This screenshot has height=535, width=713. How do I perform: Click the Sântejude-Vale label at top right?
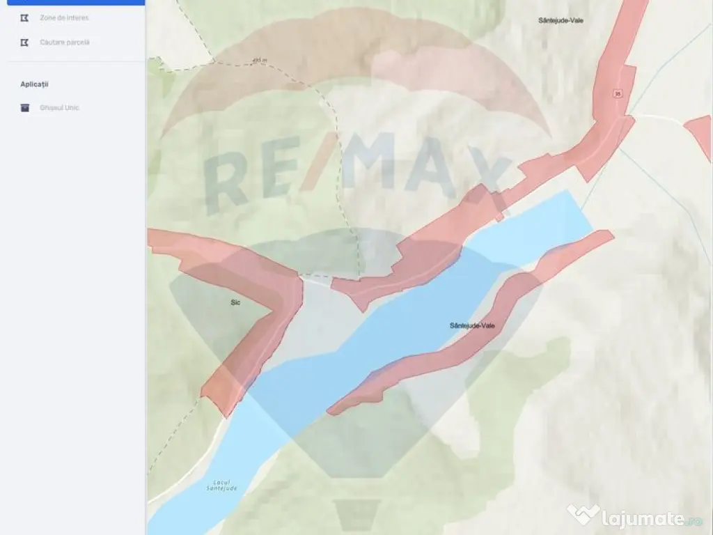560,21
